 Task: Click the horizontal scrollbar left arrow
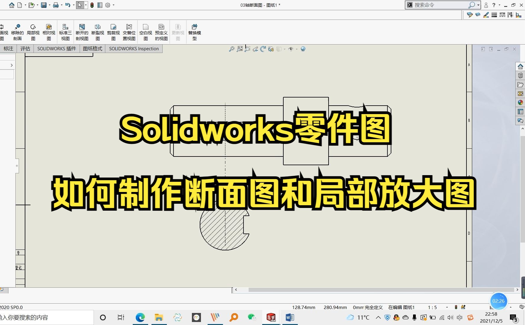coord(236,290)
